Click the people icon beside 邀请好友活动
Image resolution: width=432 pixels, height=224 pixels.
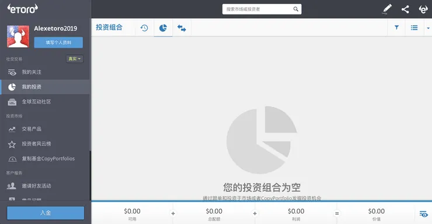(x=12, y=186)
